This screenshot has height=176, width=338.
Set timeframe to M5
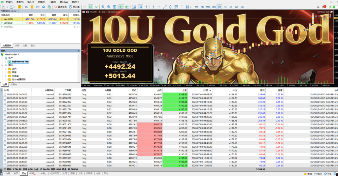coord(202,7)
